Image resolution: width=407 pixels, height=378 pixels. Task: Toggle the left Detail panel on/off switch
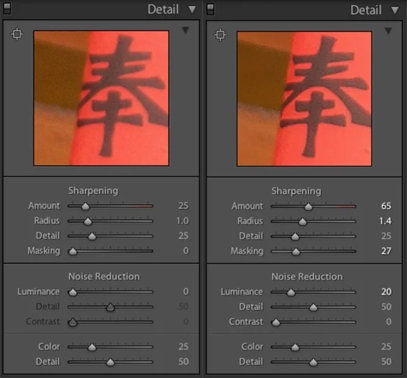(8, 9)
